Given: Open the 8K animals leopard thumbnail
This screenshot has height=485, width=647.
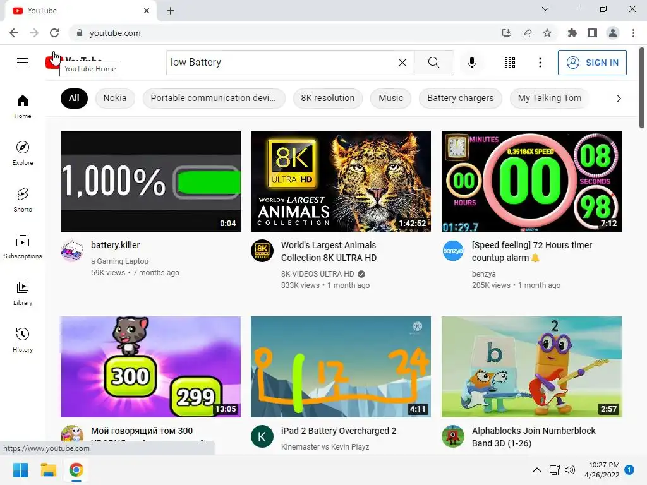Looking at the screenshot, I should (341, 181).
